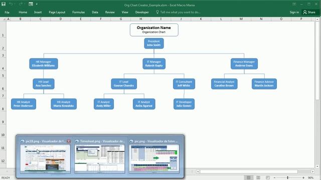The width and height of the screenshot is (321, 180).
Task: Select the Organization Name title box
Action: (154, 30)
